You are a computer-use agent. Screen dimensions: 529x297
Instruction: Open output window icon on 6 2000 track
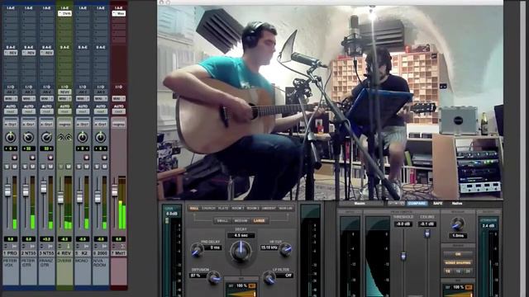[105, 247]
